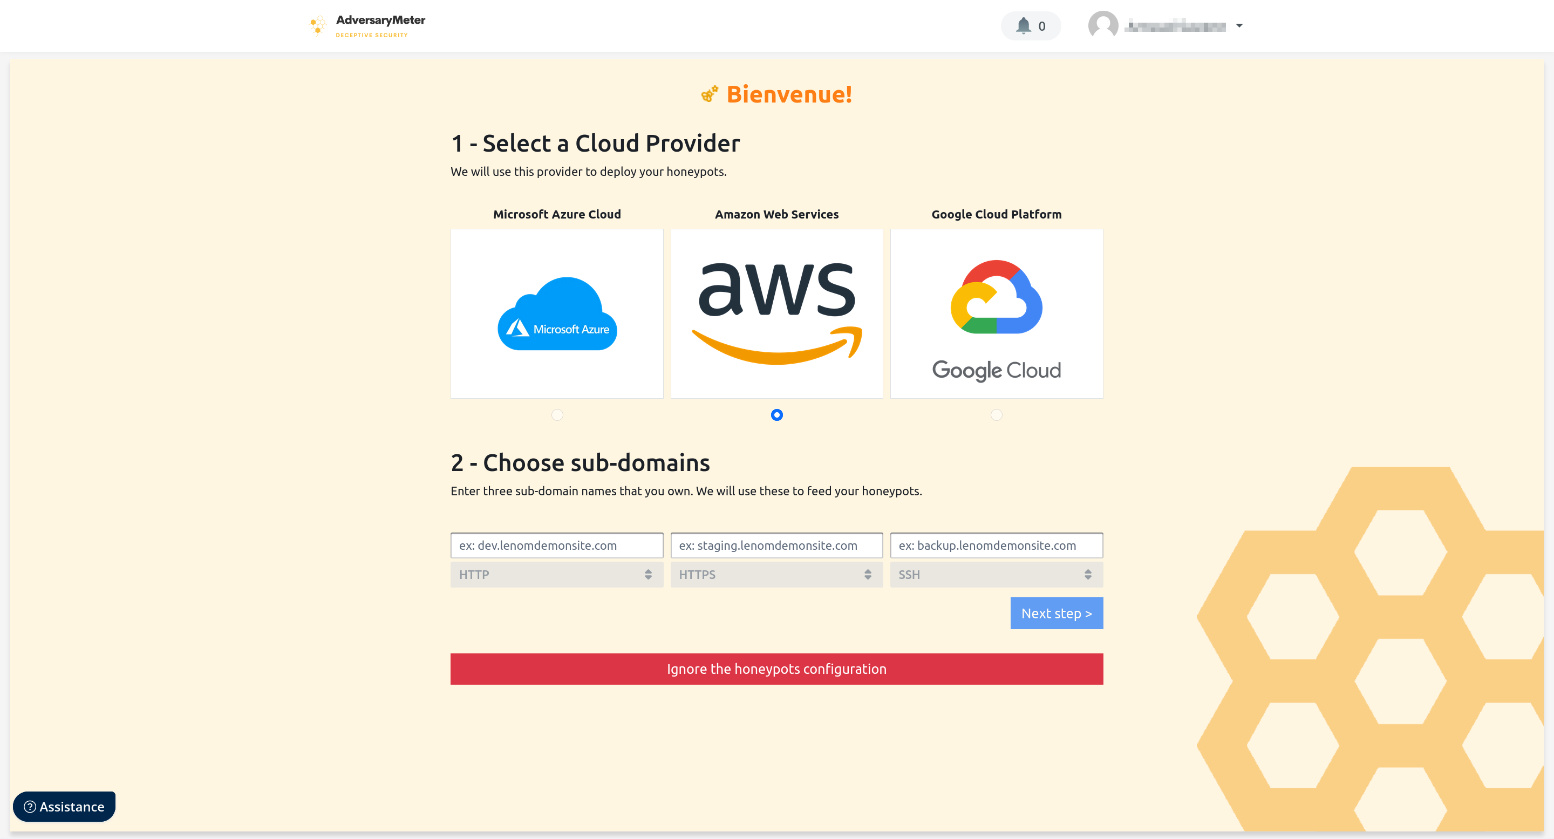Click the bee icon beside Bienvenue
Image resolution: width=1554 pixels, height=839 pixels.
(x=710, y=94)
